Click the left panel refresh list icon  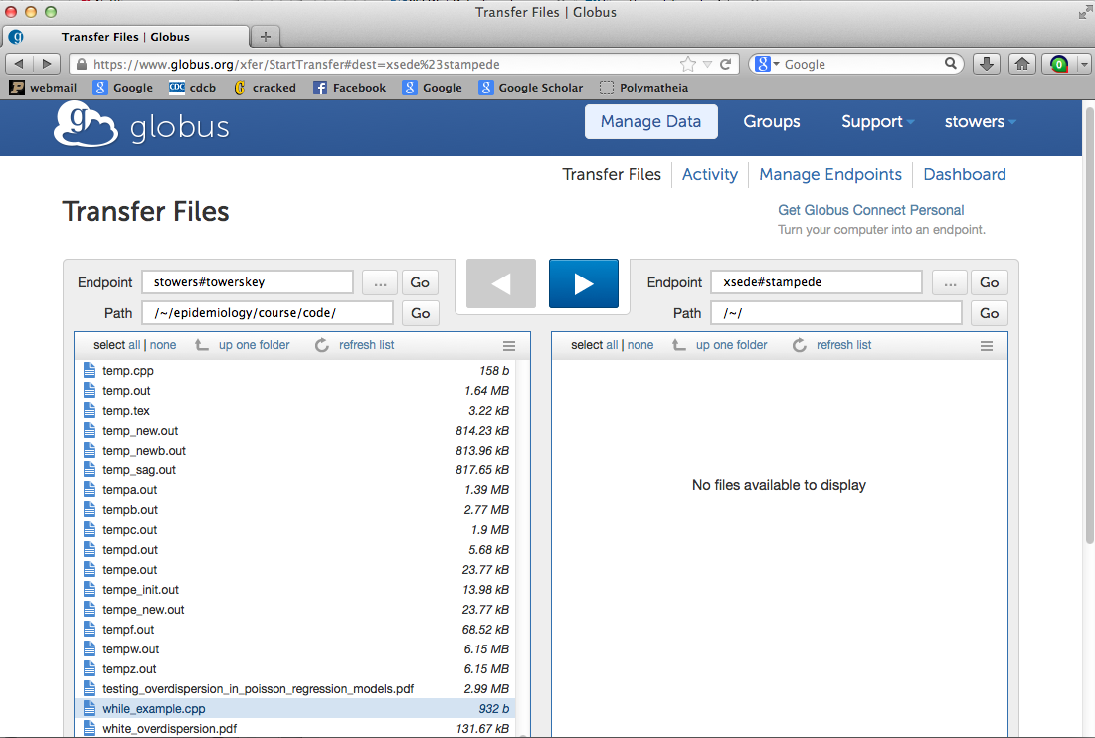[x=322, y=345]
